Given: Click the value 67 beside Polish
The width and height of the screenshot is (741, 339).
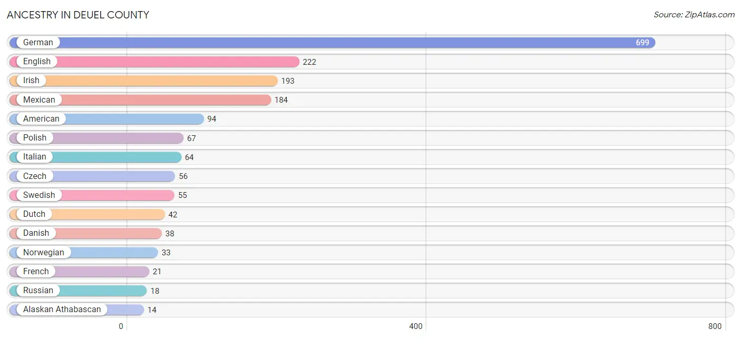Looking at the screenshot, I should pyautogui.click(x=191, y=138).
